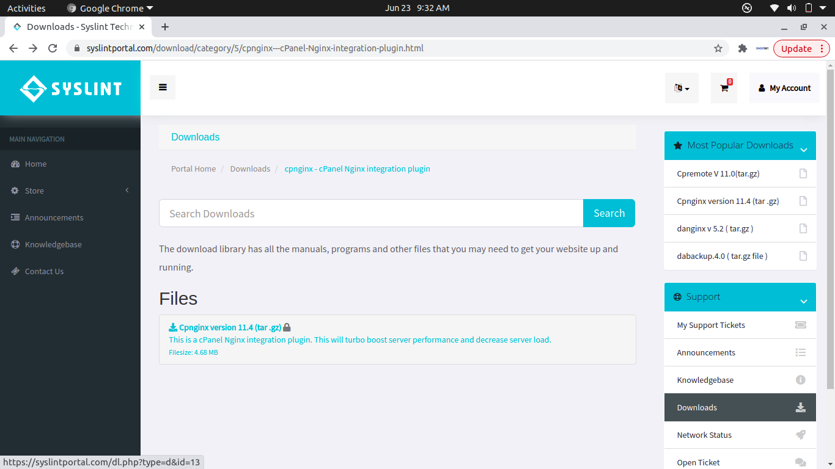Screen dimensions: 835x469
Task: Open Cpnginx version 11.4 popular download
Action: (728, 201)
